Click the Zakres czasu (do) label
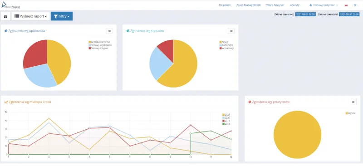The width and height of the screenshot is (363, 166). (x=328, y=15)
